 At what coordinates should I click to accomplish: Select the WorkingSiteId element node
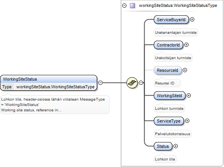[169, 96]
